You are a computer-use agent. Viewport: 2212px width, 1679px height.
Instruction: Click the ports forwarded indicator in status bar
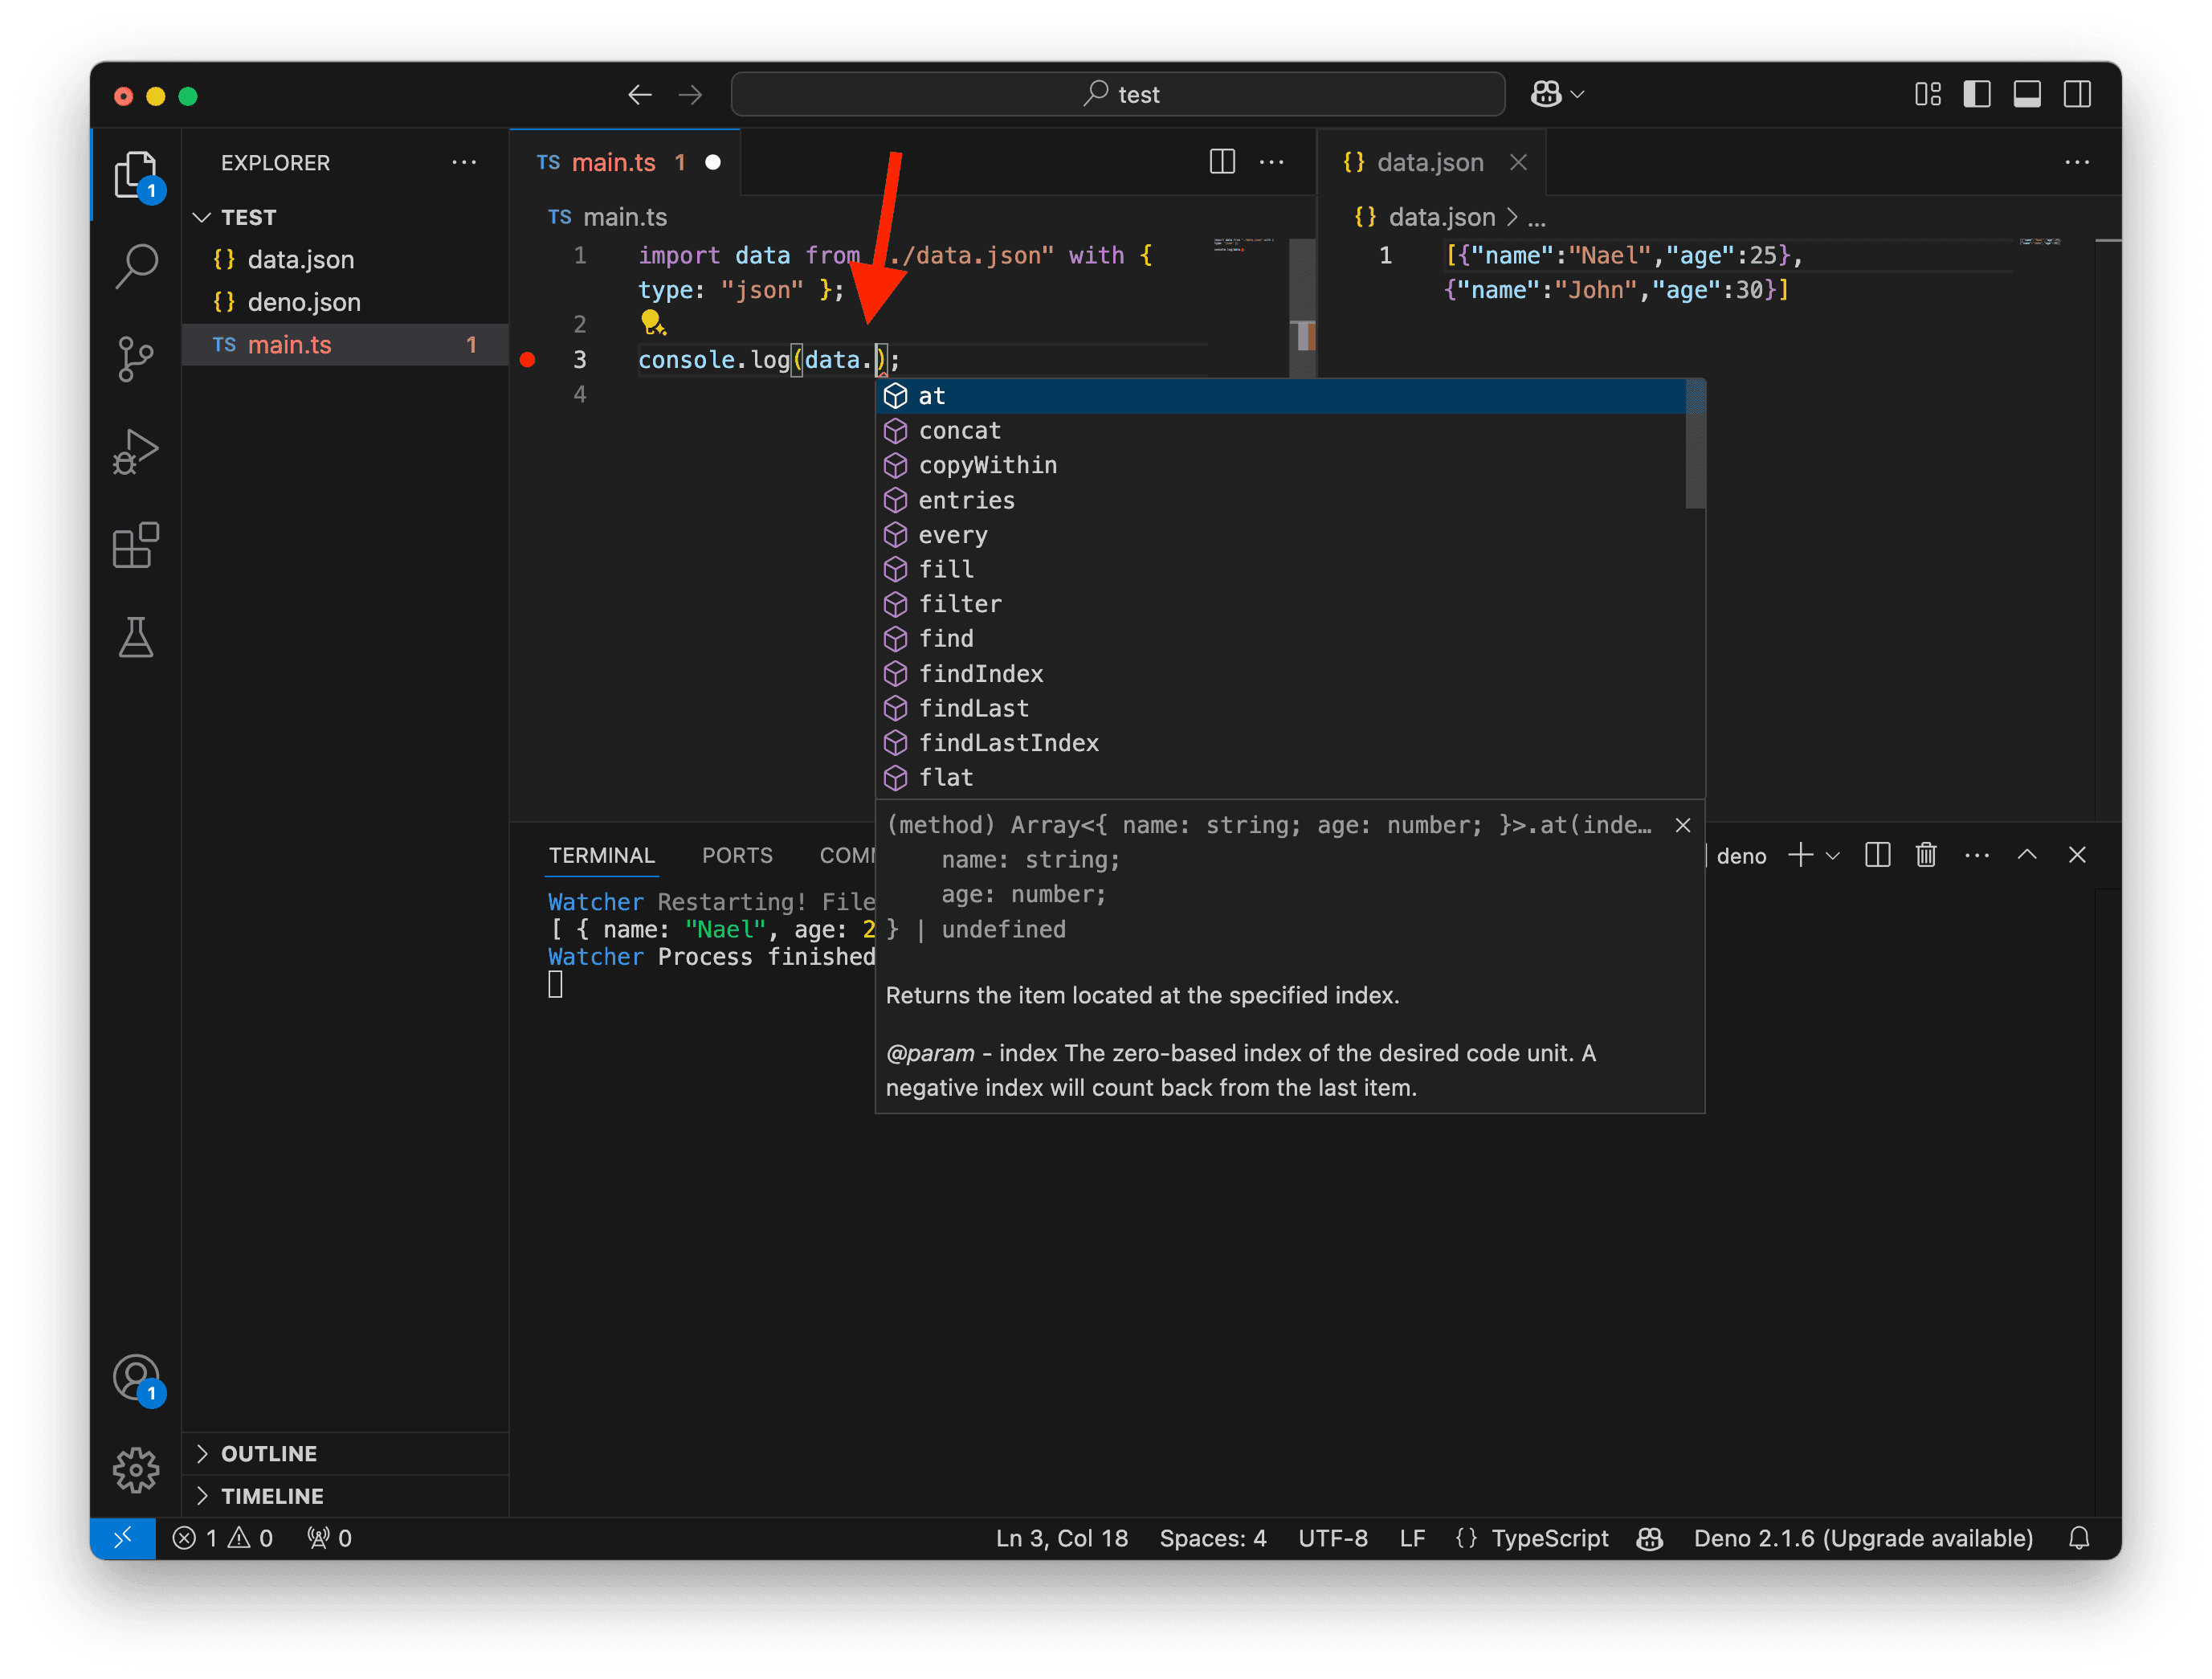pyautogui.click(x=330, y=1538)
